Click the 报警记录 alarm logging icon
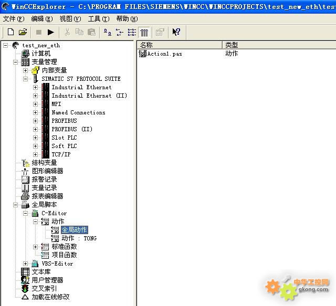 point(25,180)
